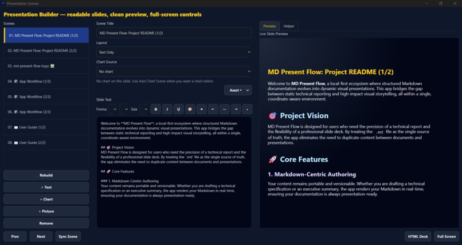Open the first Format dropdown next to Forma label
This screenshot has width=462, height=245.
pyautogui.click(x=113, y=109)
